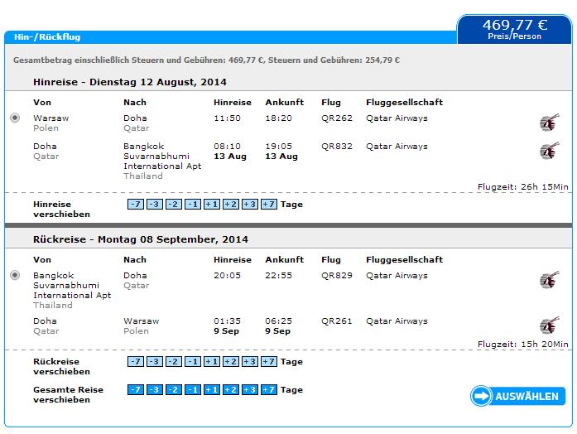This screenshot has width=577, height=434.
Task: Shift Rückreise by -1 day
Action: (193, 361)
